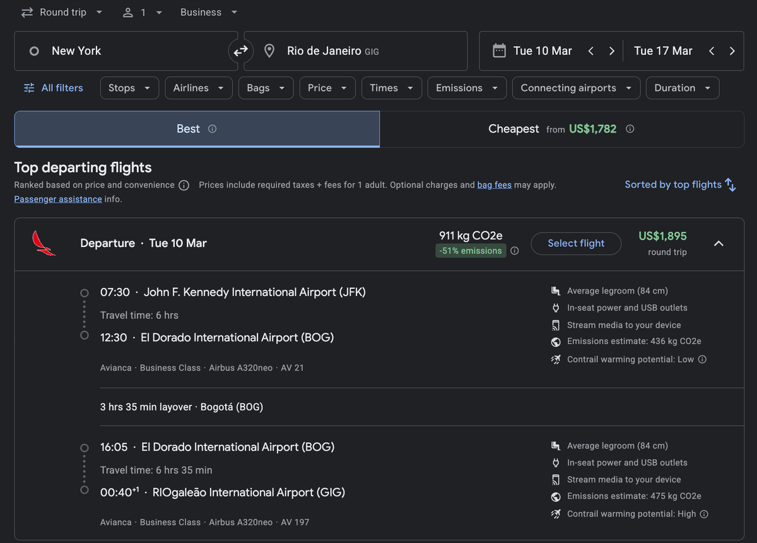This screenshot has width=757, height=543.
Task: Click the destination location pin icon
Action: point(269,50)
